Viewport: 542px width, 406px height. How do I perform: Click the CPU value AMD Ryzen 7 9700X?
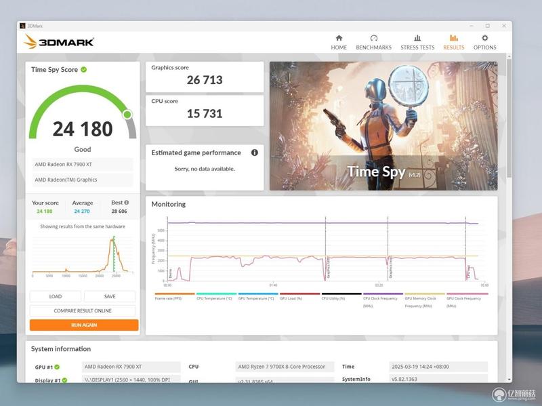(285, 367)
